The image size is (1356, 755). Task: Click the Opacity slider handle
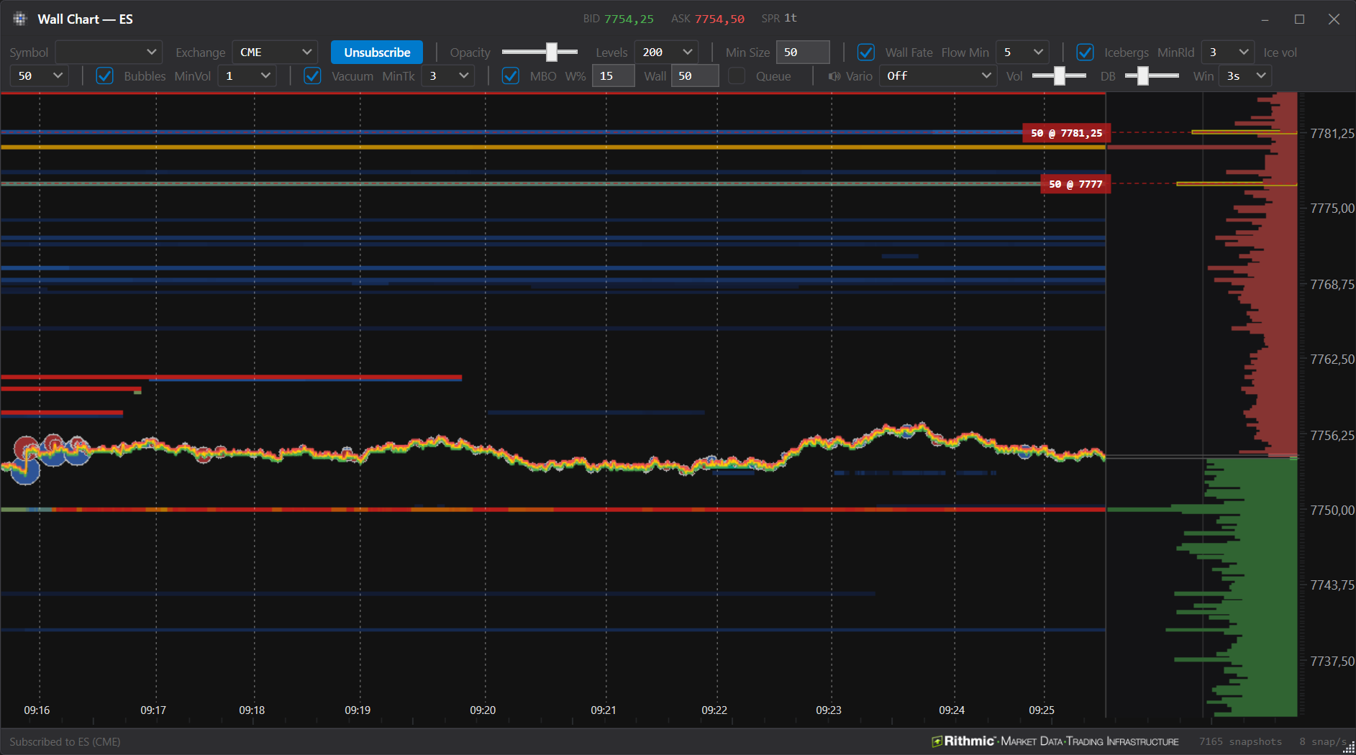552,52
